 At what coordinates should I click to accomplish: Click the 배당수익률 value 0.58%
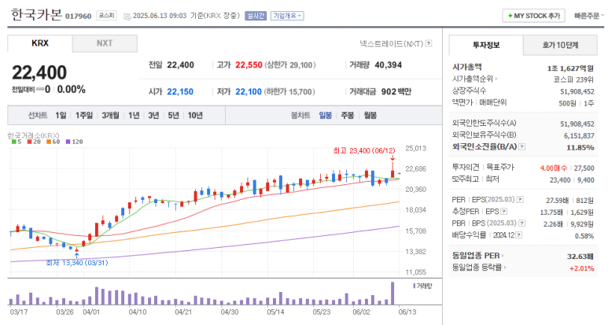[584, 236]
